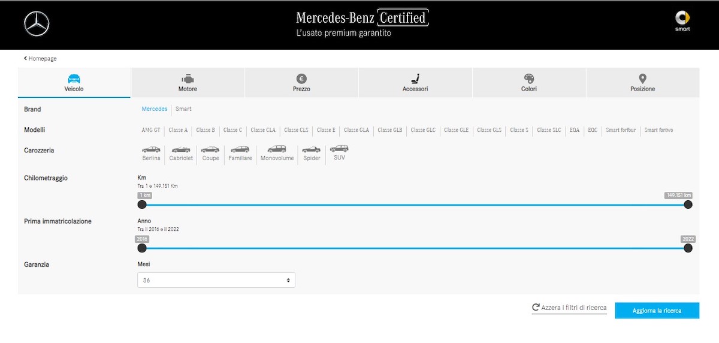Open the Garanzia Mesi dropdown

click(216, 280)
